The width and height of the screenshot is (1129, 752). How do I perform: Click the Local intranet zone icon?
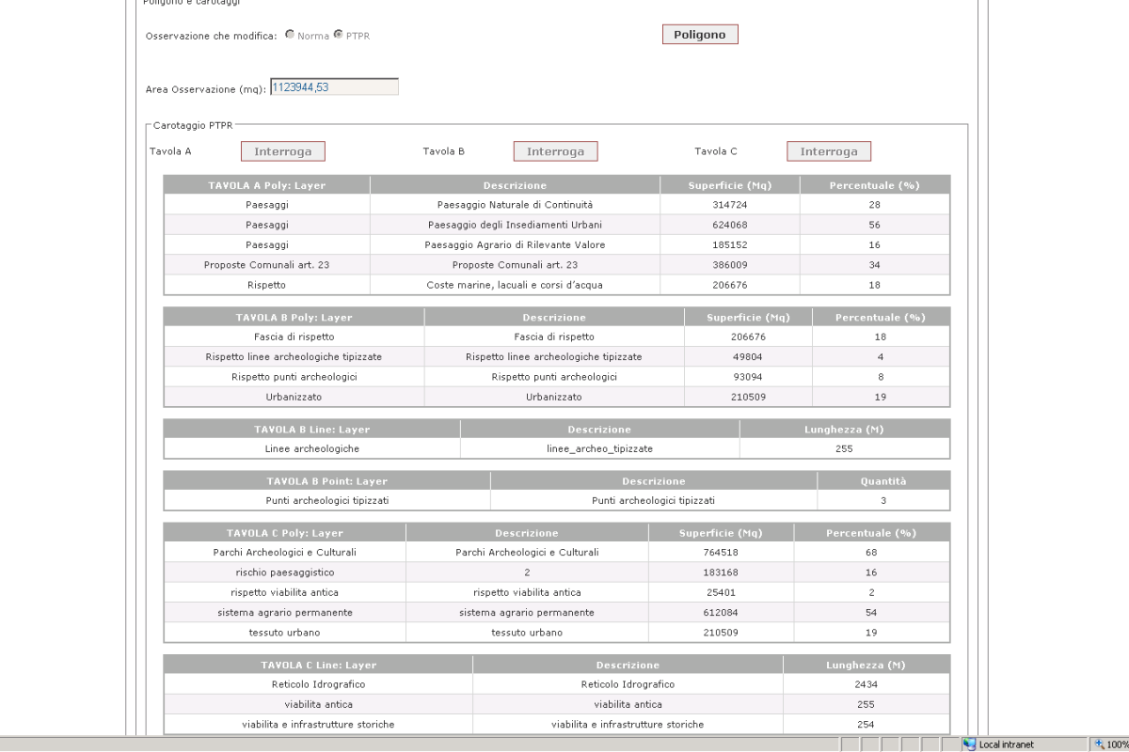coord(970,744)
